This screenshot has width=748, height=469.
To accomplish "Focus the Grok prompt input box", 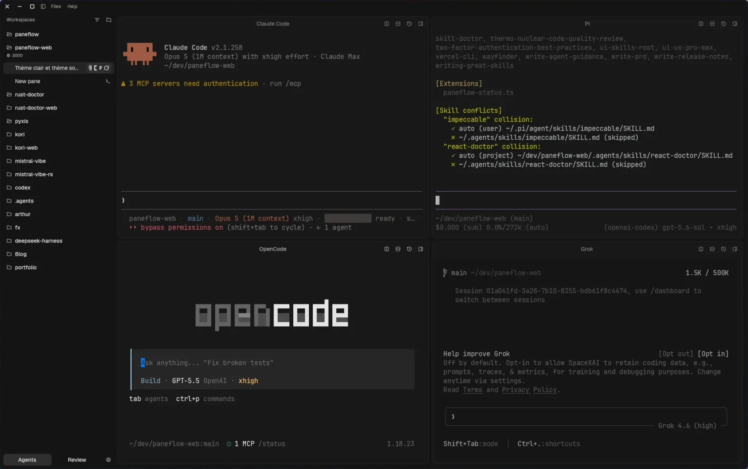I will click(586, 417).
